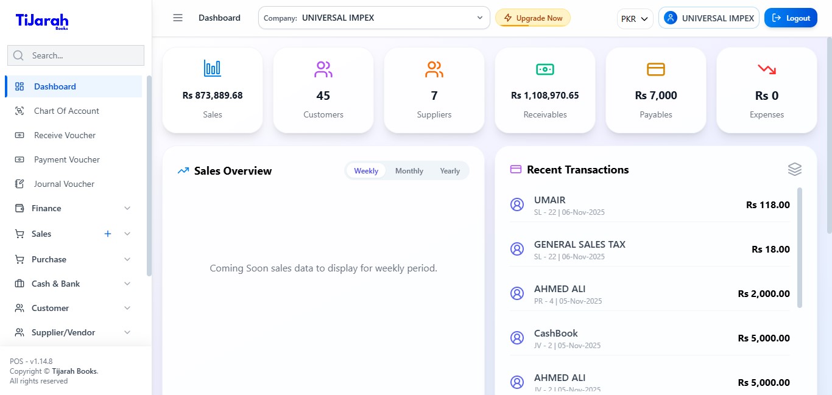Select the Dashboard icon in the sidebar
Screen dimensions: 832x395
[x=19, y=86]
